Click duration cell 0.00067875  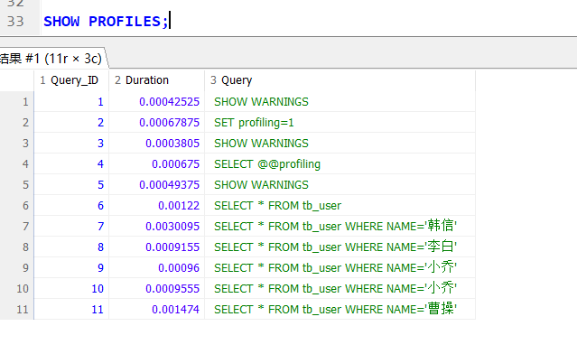[156, 122]
